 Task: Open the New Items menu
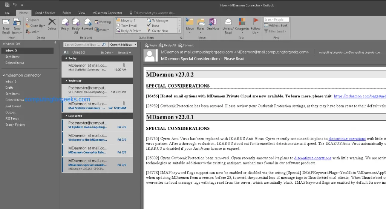pos(17,26)
